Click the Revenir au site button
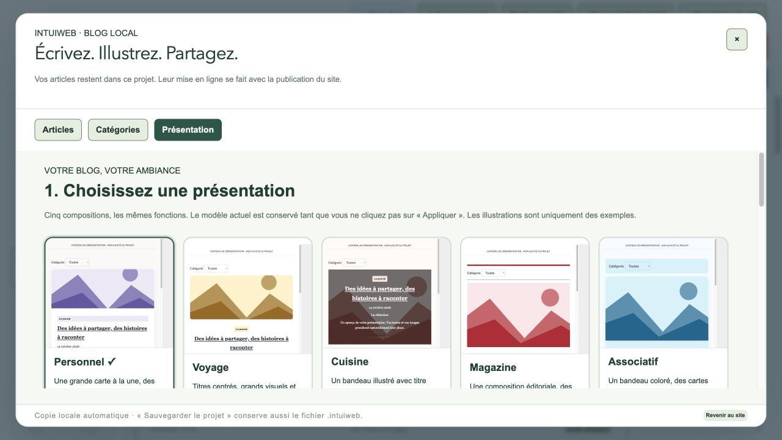The width and height of the screenshot is (782, 440). coord(725,416)
